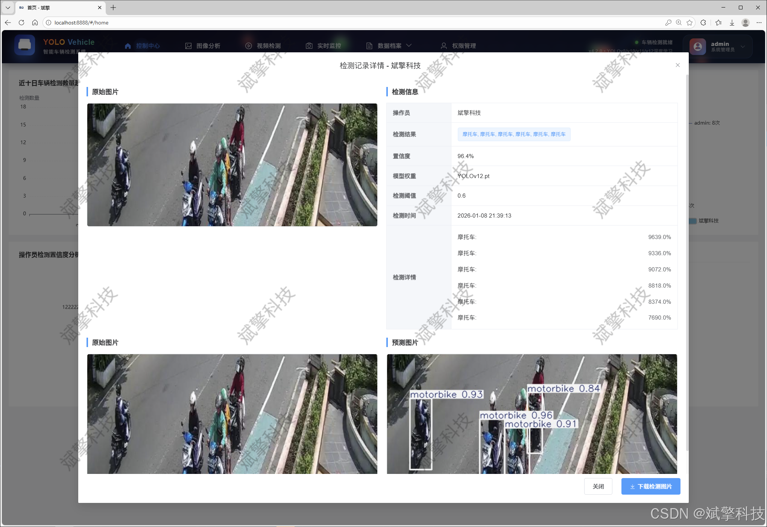This screenshot has height=527, width=767.
Task: Open the browser downloads icon
Action: [x=732, y=23]
